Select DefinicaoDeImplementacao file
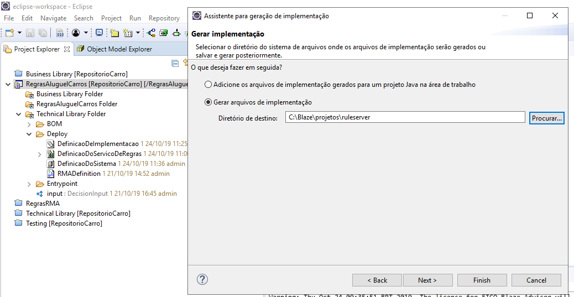The image size is (574, 297). tap(98, 144)
